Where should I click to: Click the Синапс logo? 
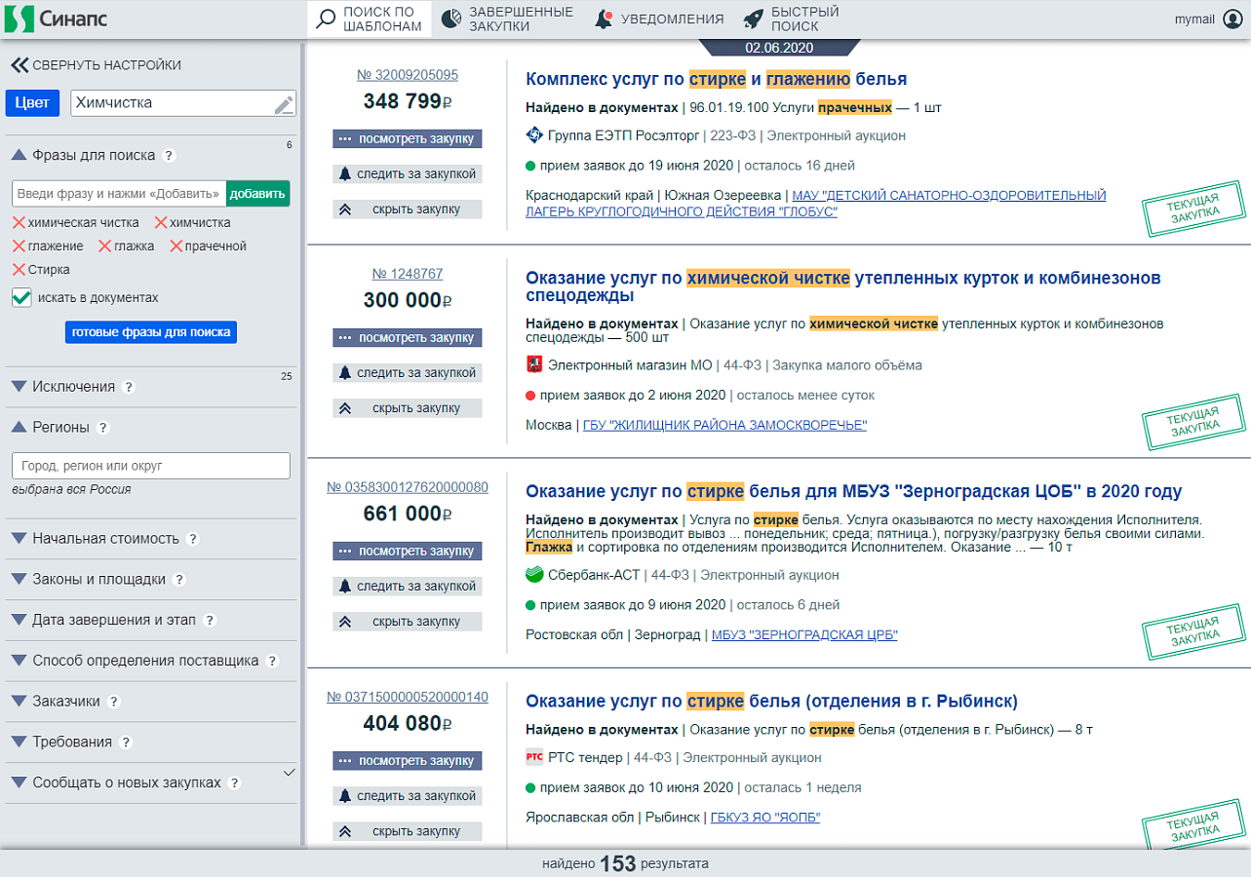[56, 19]
